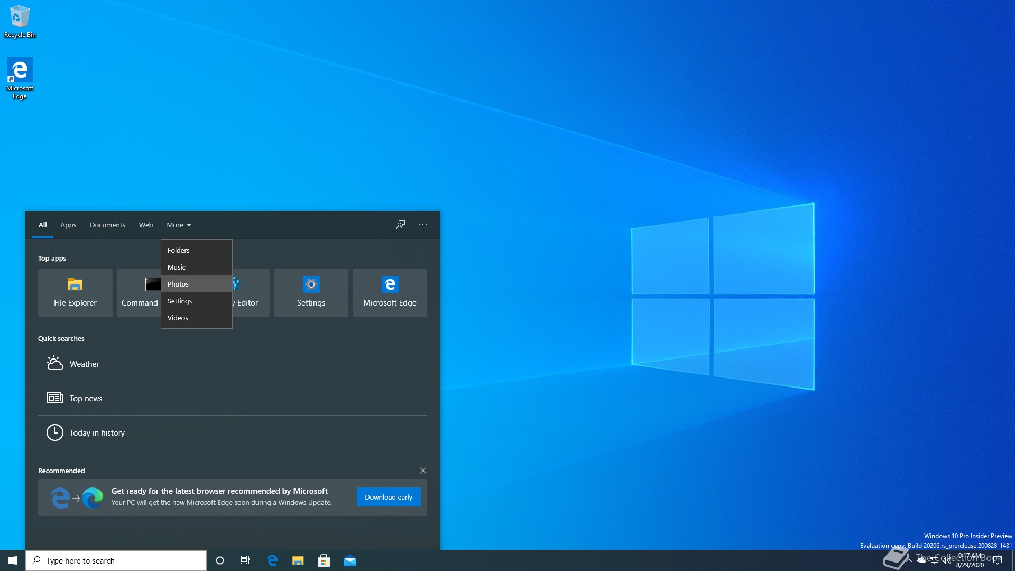
Task: Open the Mail app on the taskbar
Action: point(350,560)
